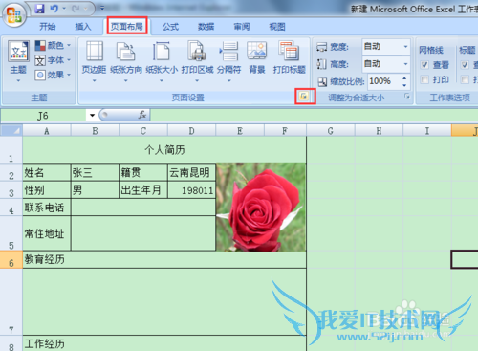Select the red rose picture
Image resolution: width=478 pixels, height=351 pixels.
[261, 207]
